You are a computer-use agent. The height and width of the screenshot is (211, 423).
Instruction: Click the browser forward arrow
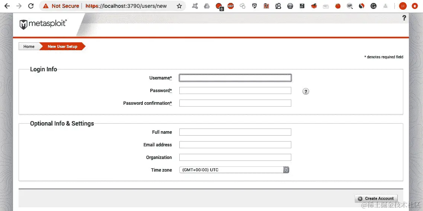click(x=19, y=6)
